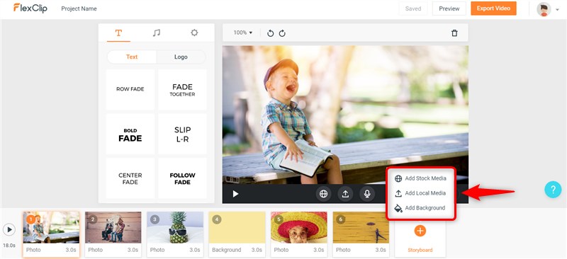
Task: Delete with the trash can icon
Action: [x=454, y=33]
